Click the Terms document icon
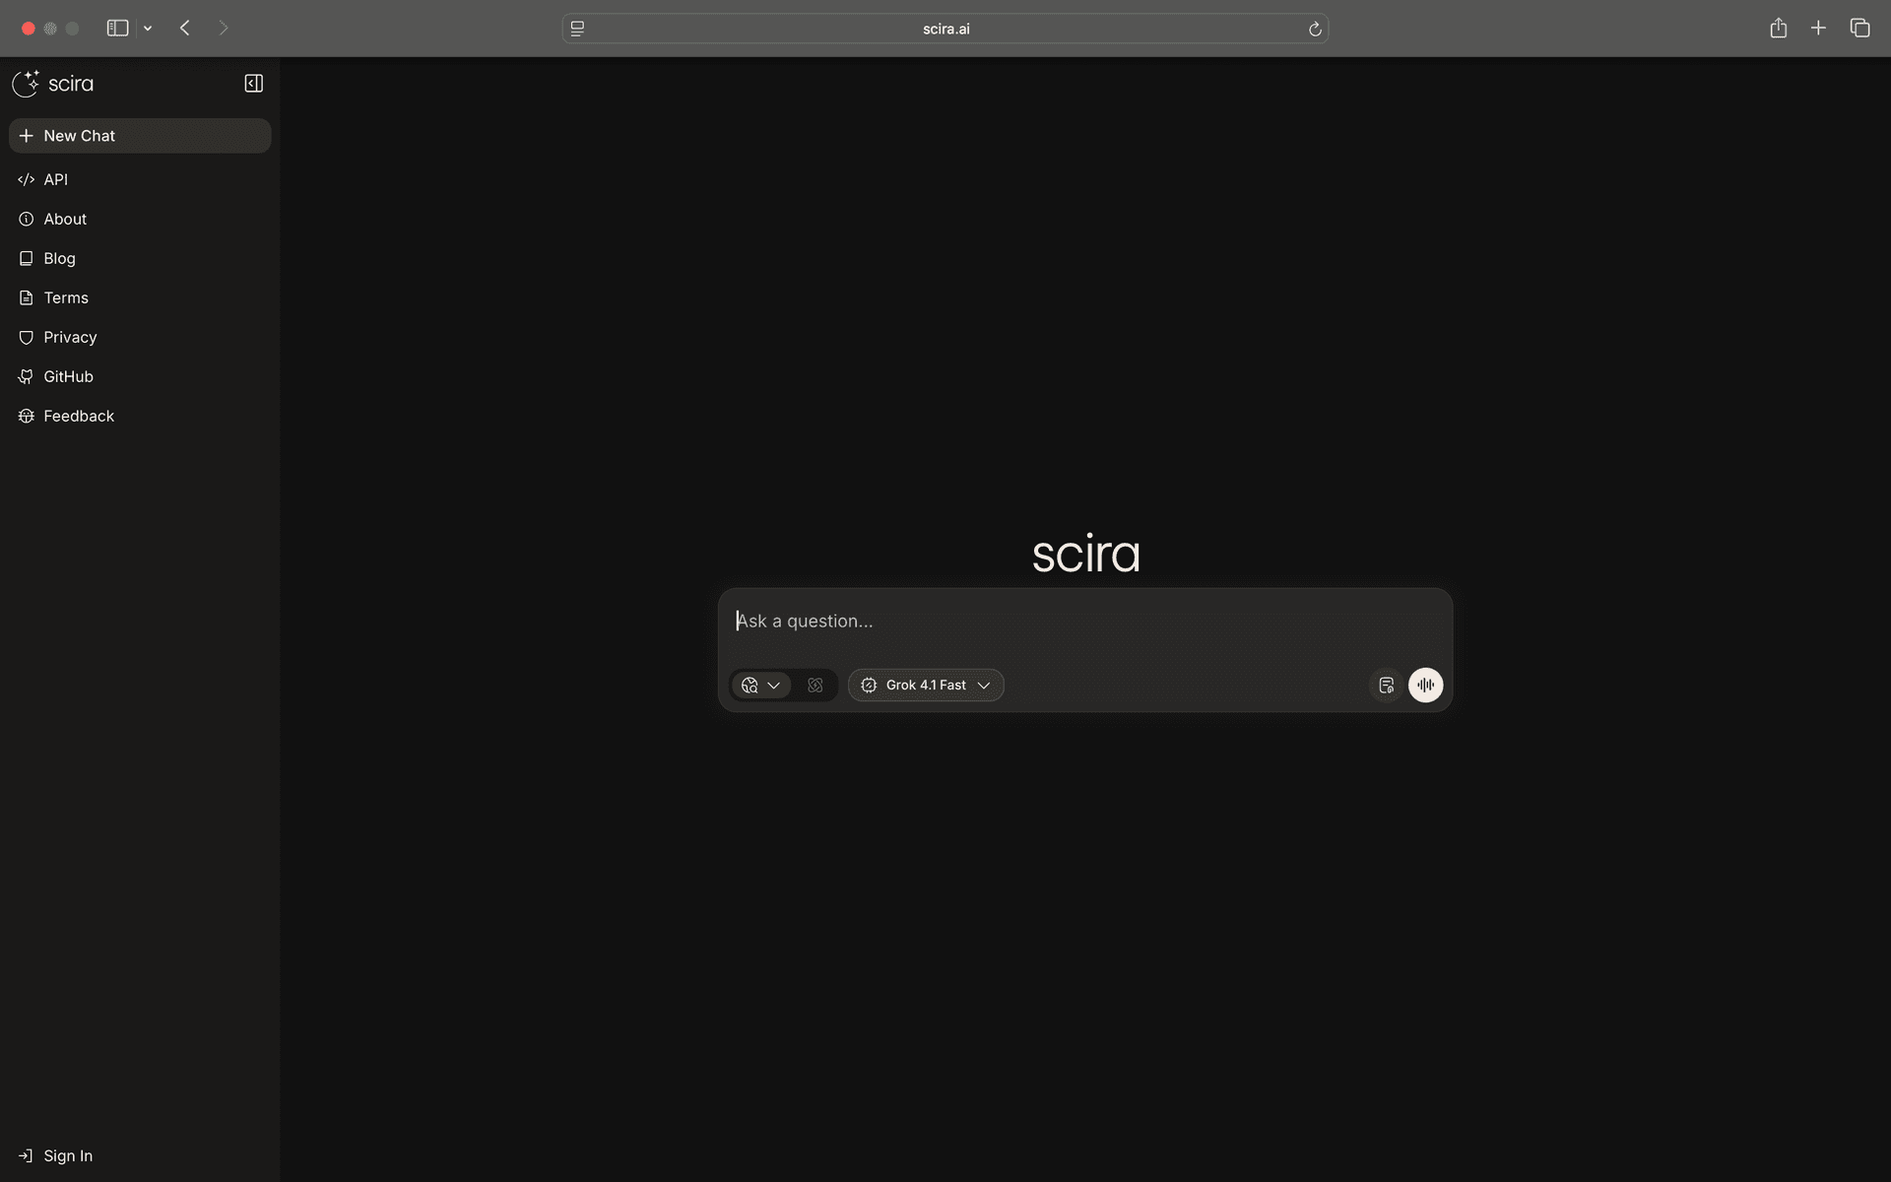Image resolution: width=1891 pixels, height=1182 pixels. [x=27, y=297]
